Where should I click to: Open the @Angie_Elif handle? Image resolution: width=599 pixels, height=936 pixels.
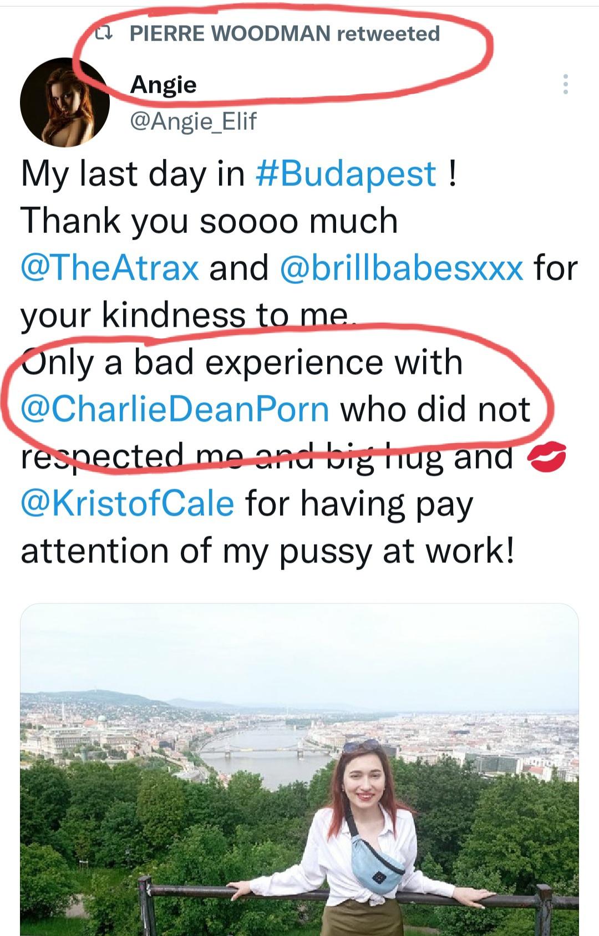pyautogui.click(x=193, y=121)
